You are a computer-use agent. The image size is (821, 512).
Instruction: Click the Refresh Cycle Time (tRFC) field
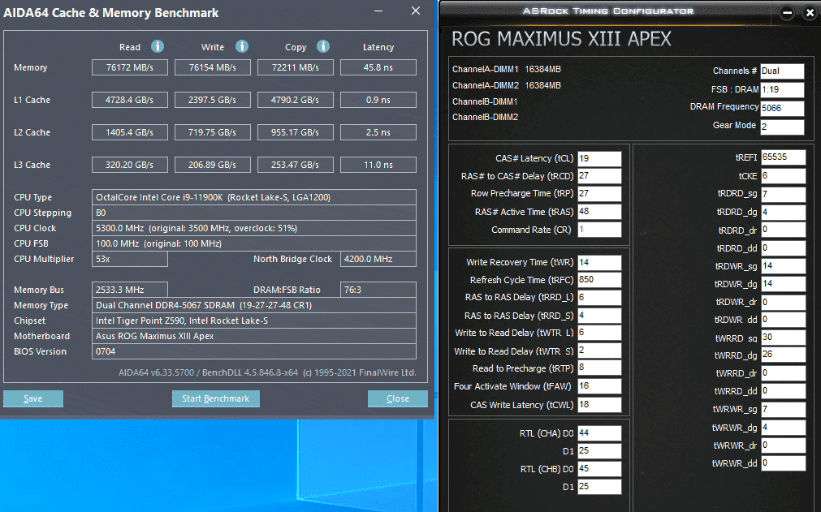pos(599,280)
